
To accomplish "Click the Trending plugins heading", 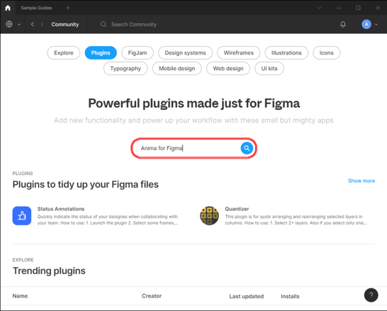I will pyautogui.click(x=49, y=271).
